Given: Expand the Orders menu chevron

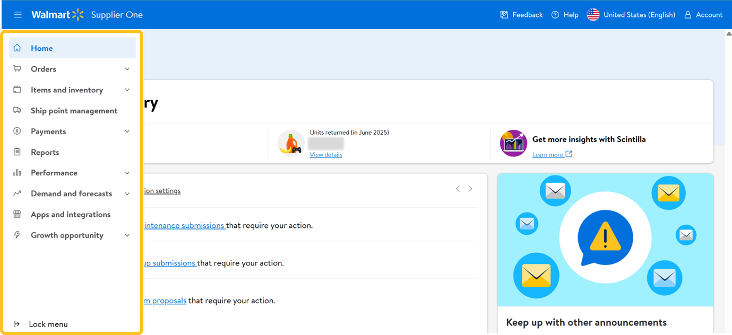Looking at the screenshot, I should pyautogui.click(x=127, y=69).
